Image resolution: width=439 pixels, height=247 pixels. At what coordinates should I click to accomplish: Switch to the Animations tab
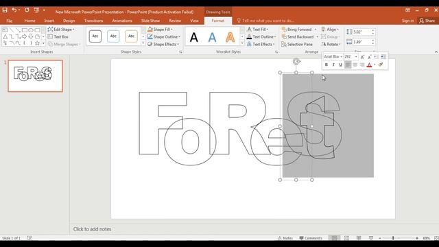click(x=122, y=21)
